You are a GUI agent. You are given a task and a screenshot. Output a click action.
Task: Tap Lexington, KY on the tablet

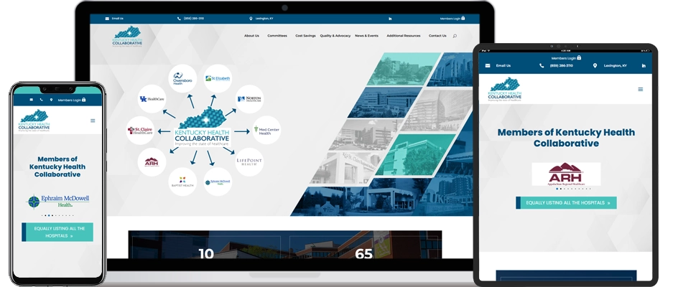pyautogui.click(x=615, y=65)
